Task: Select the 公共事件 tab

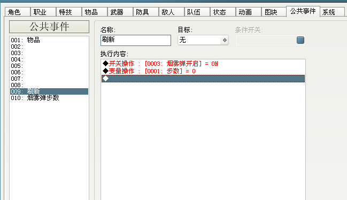Action: pos(303,11)
